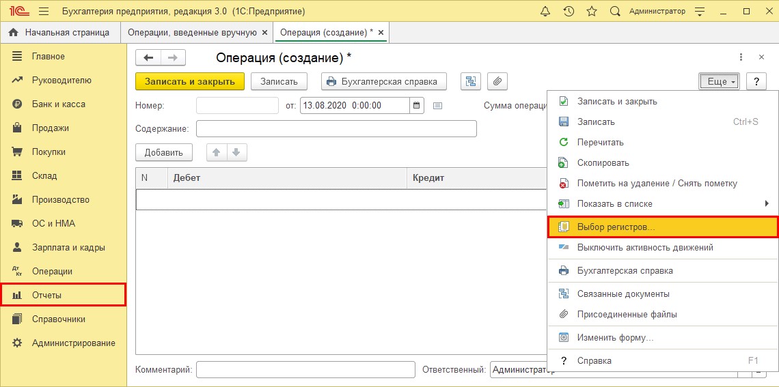This screenshot has width=779, height=387.
Task: Move row down with down arrow
Action: click(236, 153)
